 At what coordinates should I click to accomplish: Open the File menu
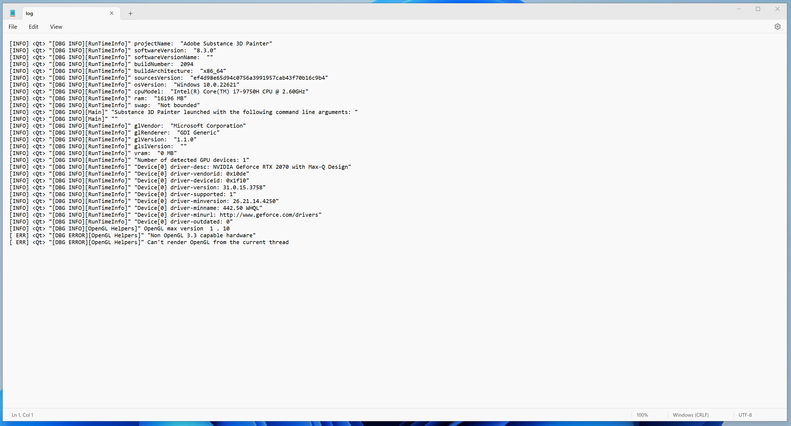click(13, 27)
